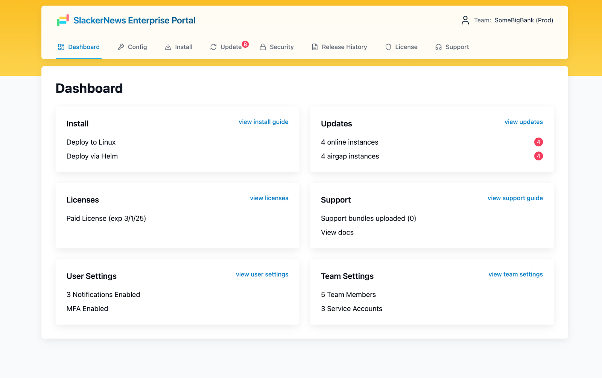Click the Install download icon
602x378 pixels.
tap(168, 47)
